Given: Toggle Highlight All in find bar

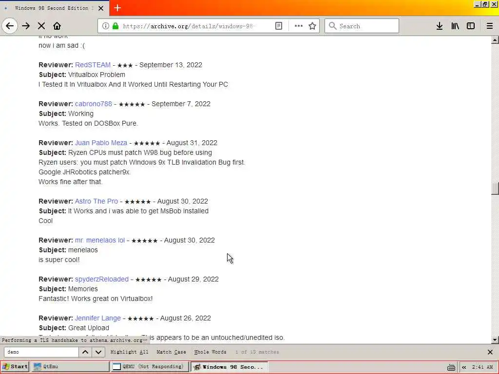Looking at the screenshot, I should click(x=130, y=352).
